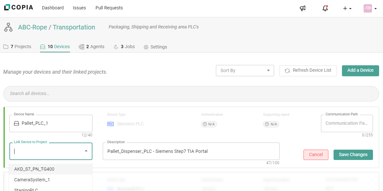The image size is (383, 191).
Task: Go to the 3 Jobs tab
Action: pyautogui.click(x=124, y=47)
